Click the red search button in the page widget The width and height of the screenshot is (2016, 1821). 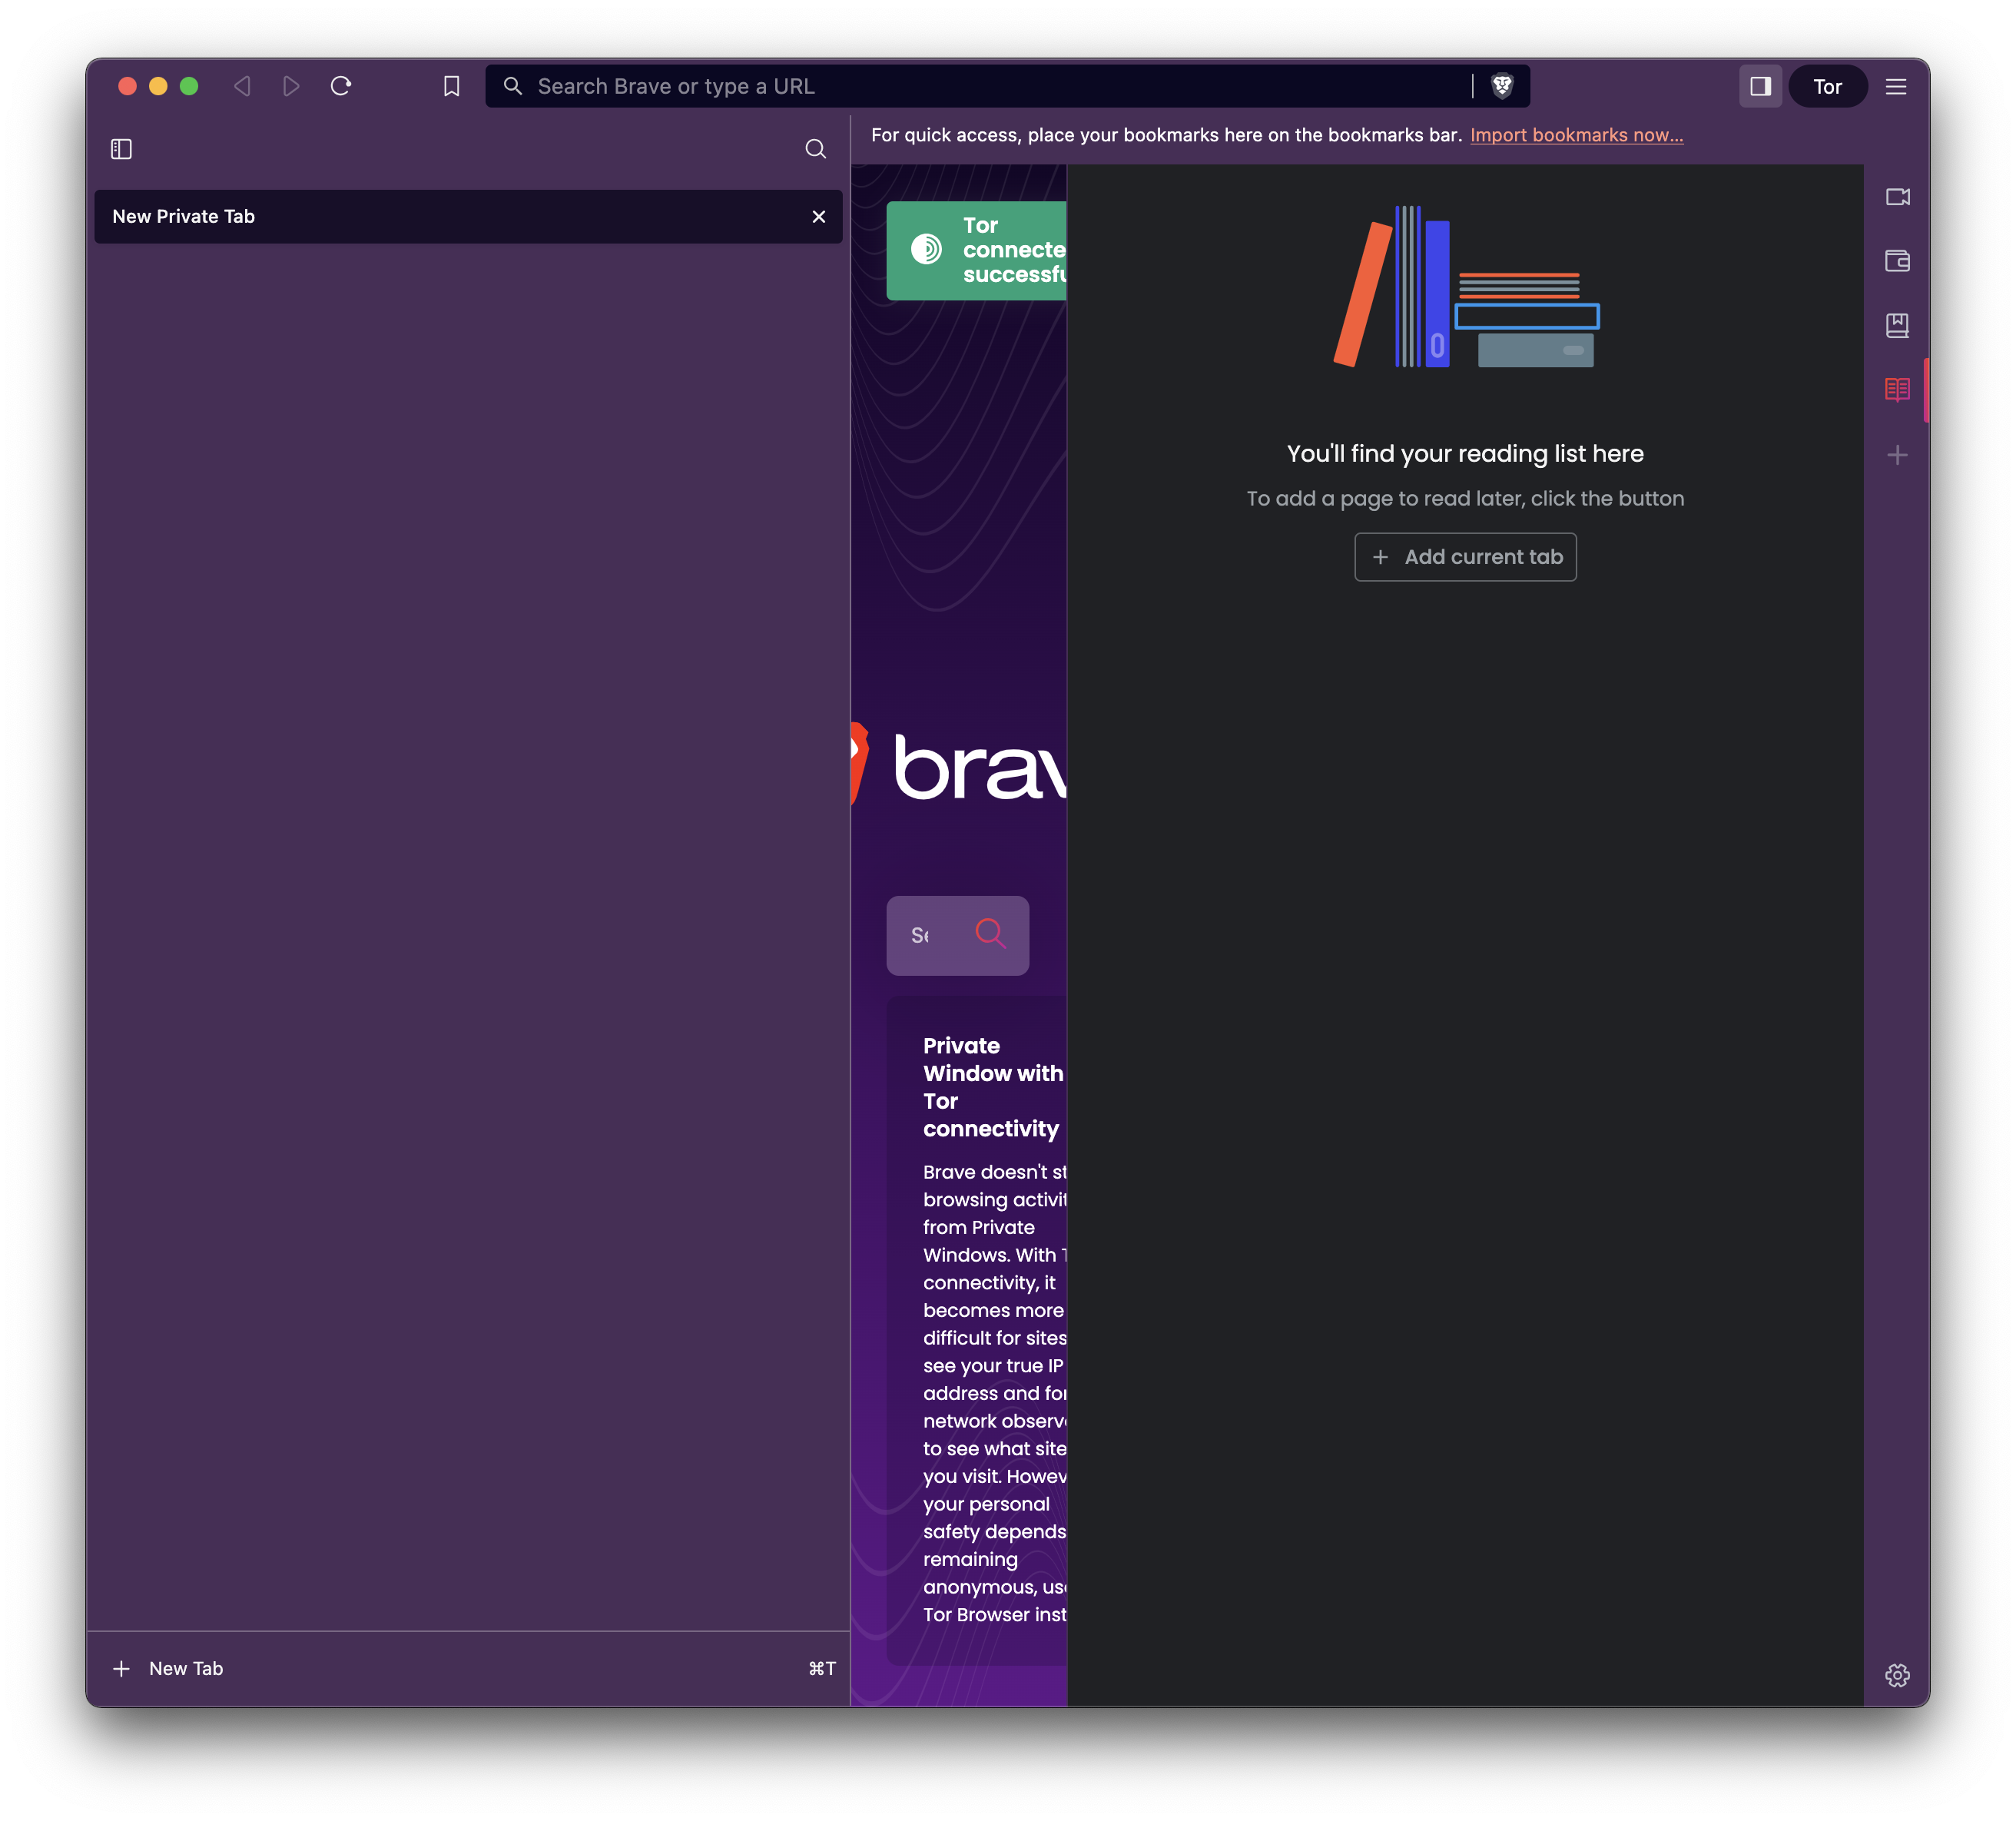click(x=991, y=934)
